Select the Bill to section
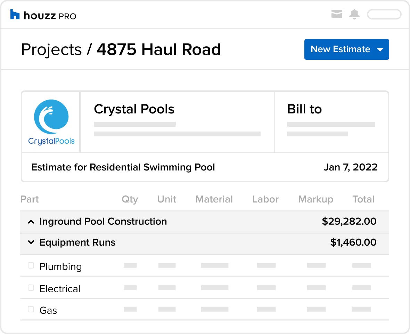Screen dimensions: 410x334 [331, 122]
